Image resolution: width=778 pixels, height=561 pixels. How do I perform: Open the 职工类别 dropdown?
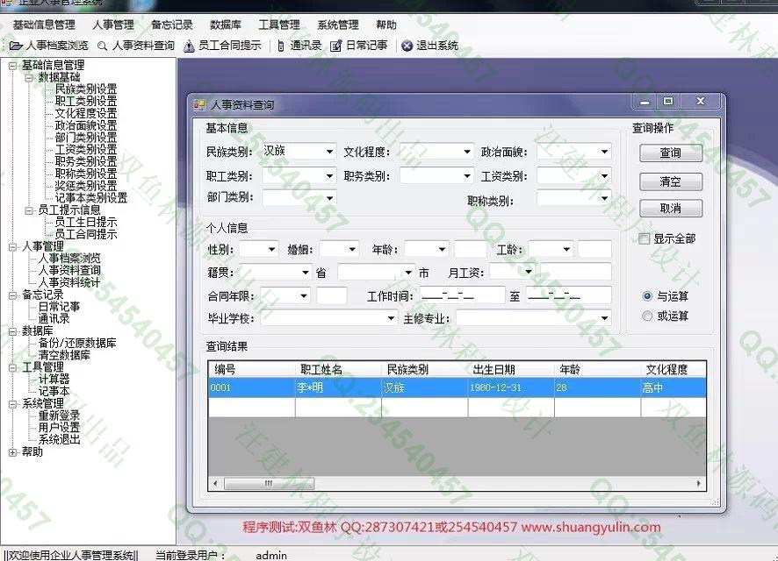pyautogui.click(x=329, y=176)
